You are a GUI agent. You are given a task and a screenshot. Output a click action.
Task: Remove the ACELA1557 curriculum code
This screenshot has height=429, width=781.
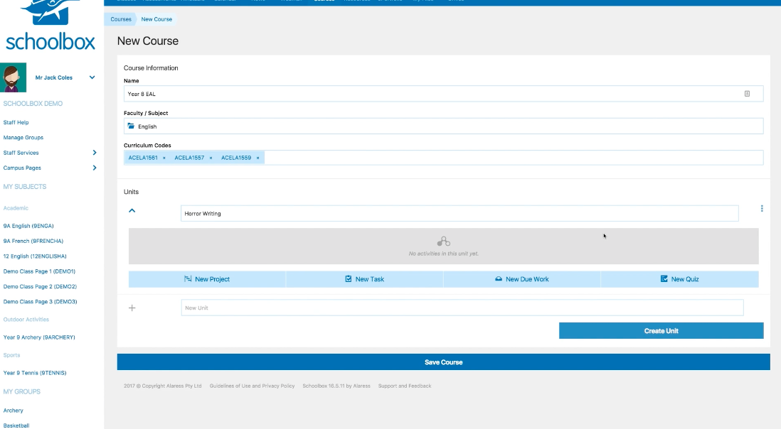211,157
